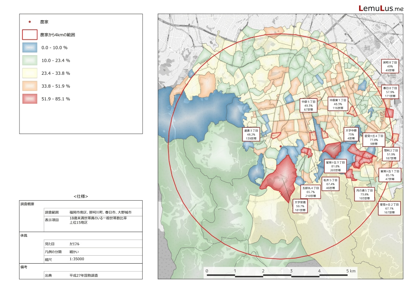
Task: Click the orange 33.8 - 51.9 % legend swatch
Action: [x=30, y=86]
